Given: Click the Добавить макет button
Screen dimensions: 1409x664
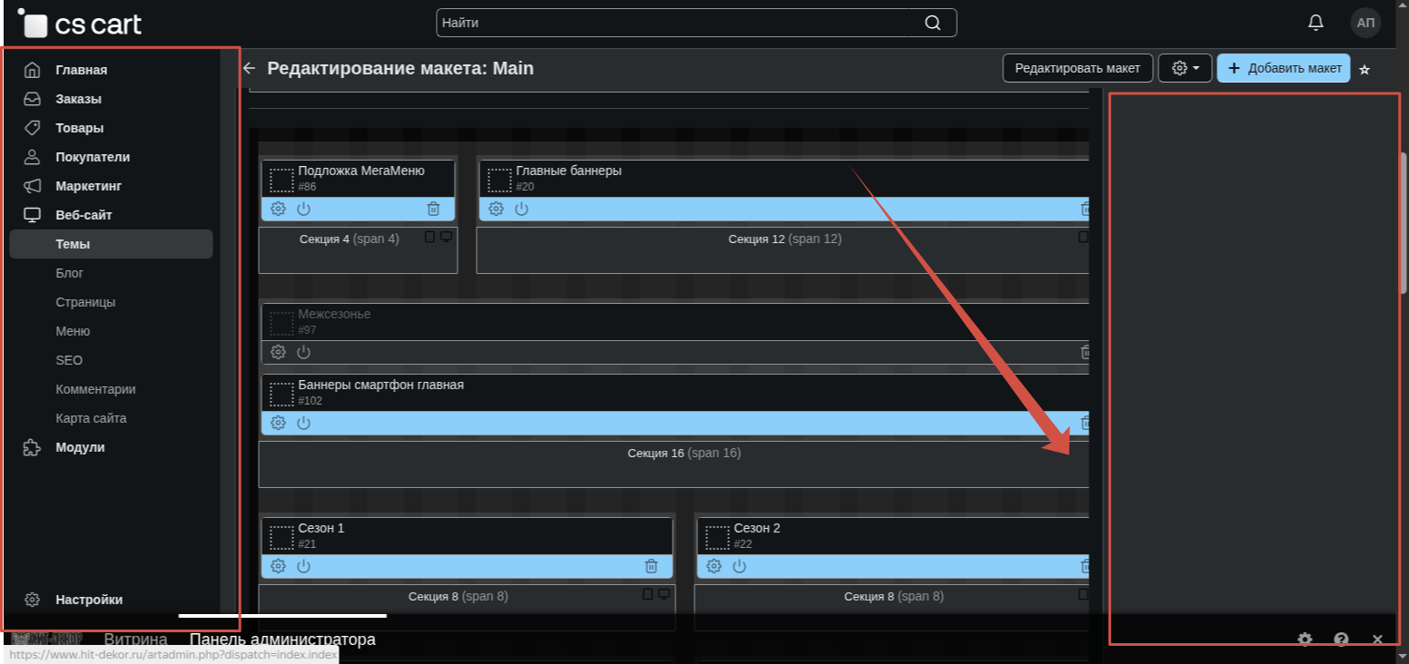Looking at the screenshot, I should tap(1283, 68).
